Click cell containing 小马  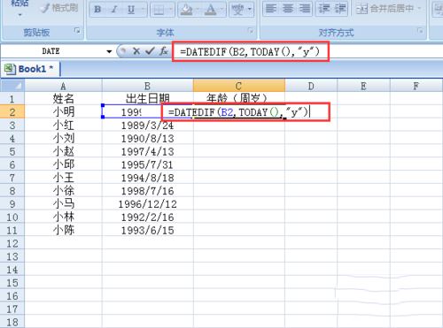(x=63, y=204)
